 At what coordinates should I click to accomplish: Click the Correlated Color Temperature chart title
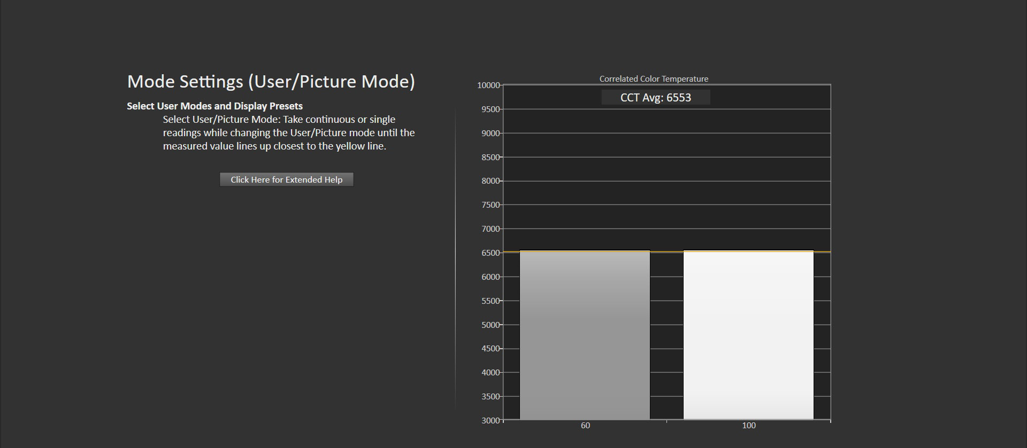[654, 79]
